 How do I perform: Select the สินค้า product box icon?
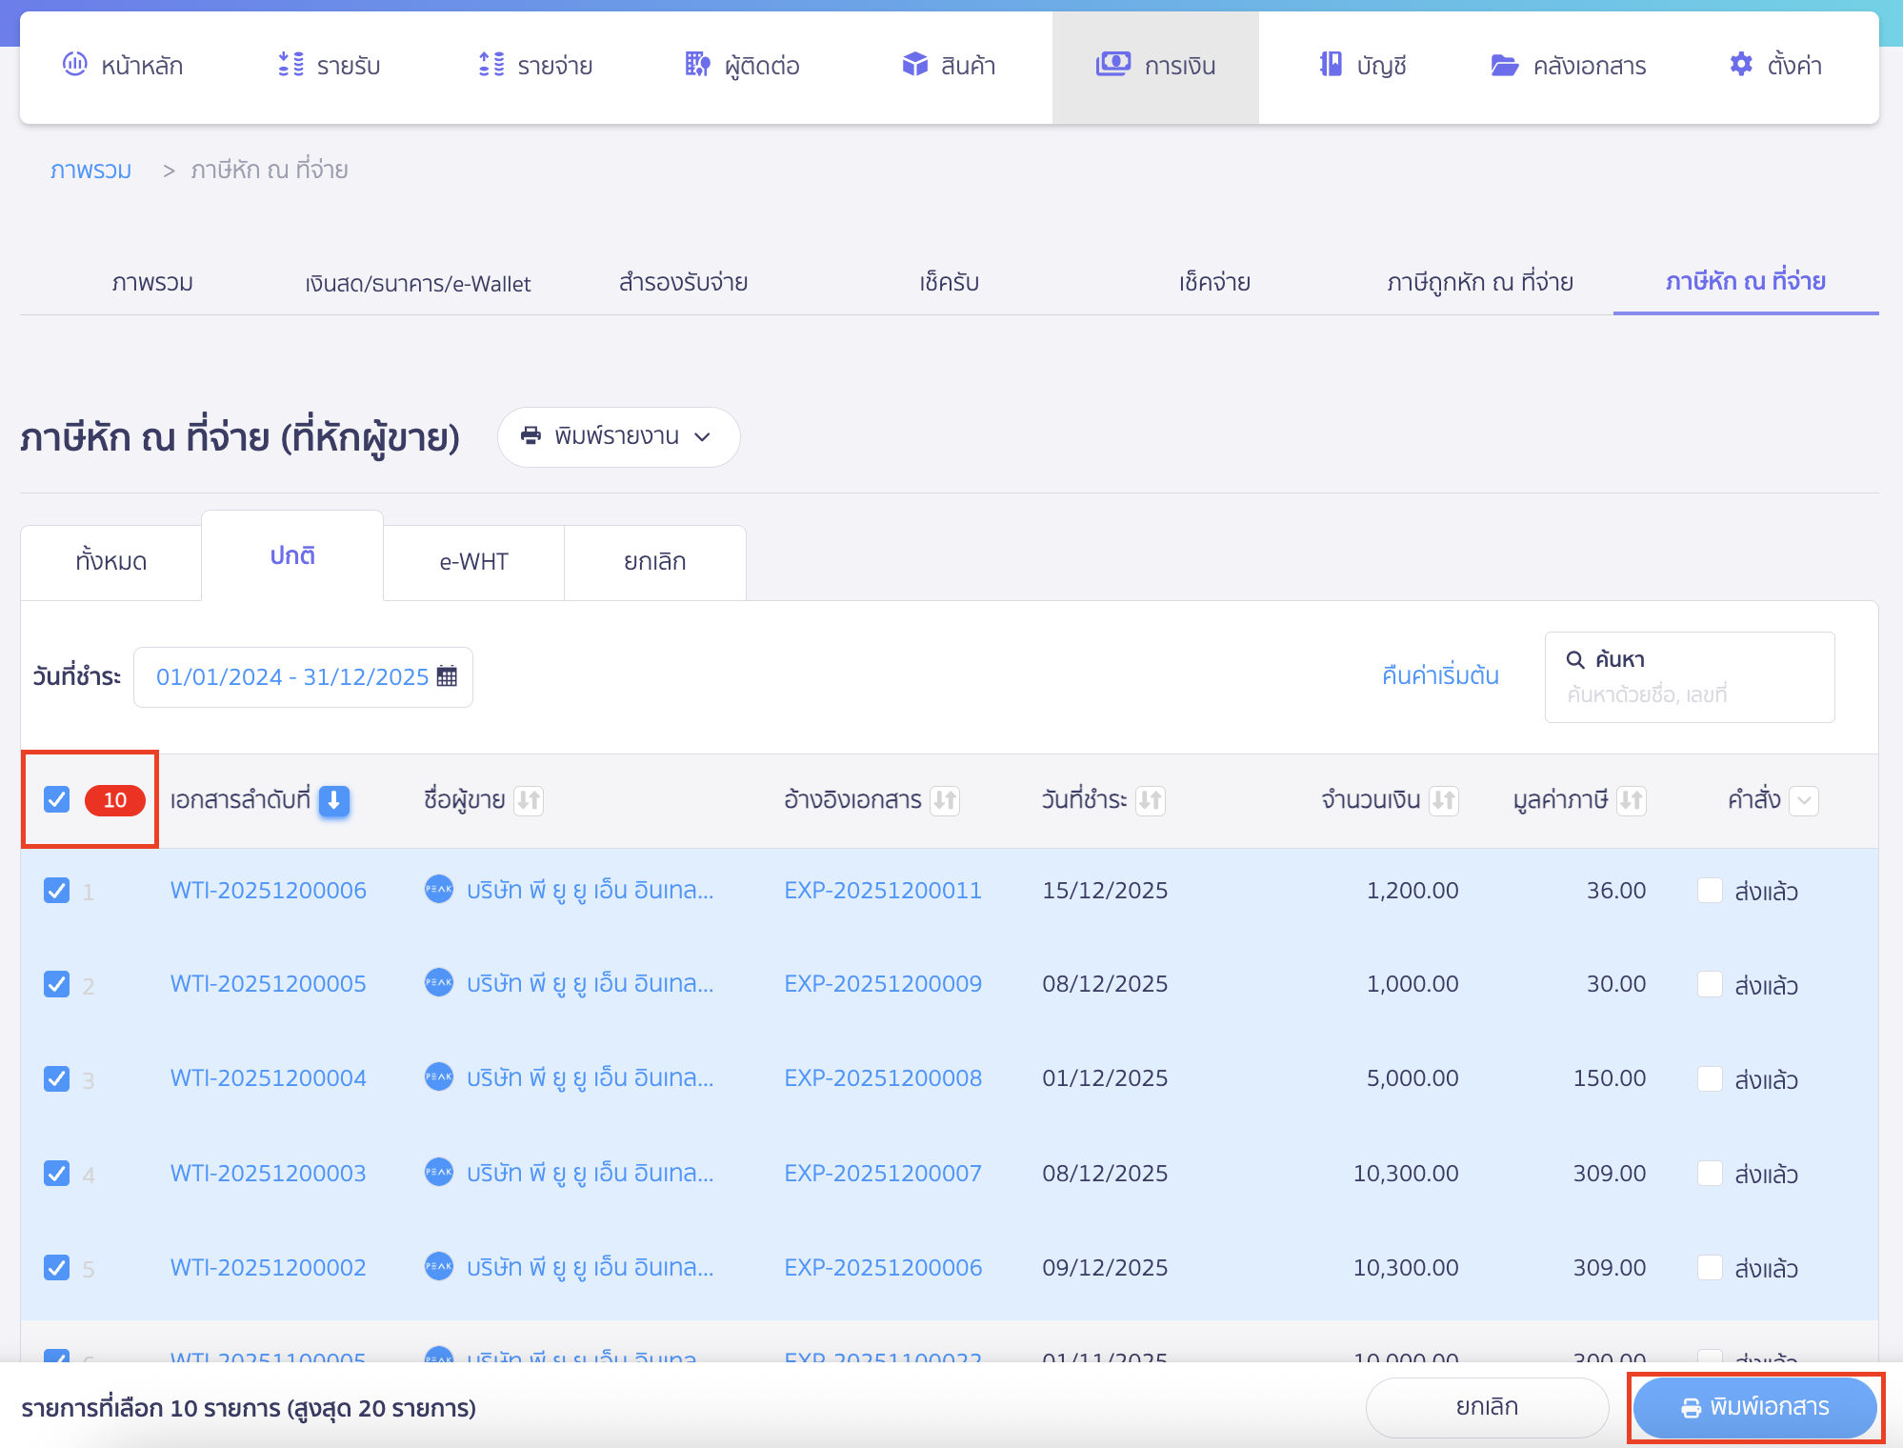point(914,65)
